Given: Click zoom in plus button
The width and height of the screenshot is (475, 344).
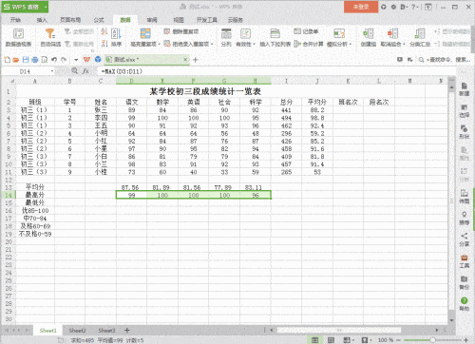Looking at the screenshot, I should coord(465,340).
